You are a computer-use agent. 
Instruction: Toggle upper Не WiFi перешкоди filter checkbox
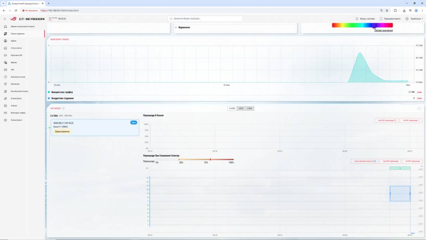click(x=419, y=120)
